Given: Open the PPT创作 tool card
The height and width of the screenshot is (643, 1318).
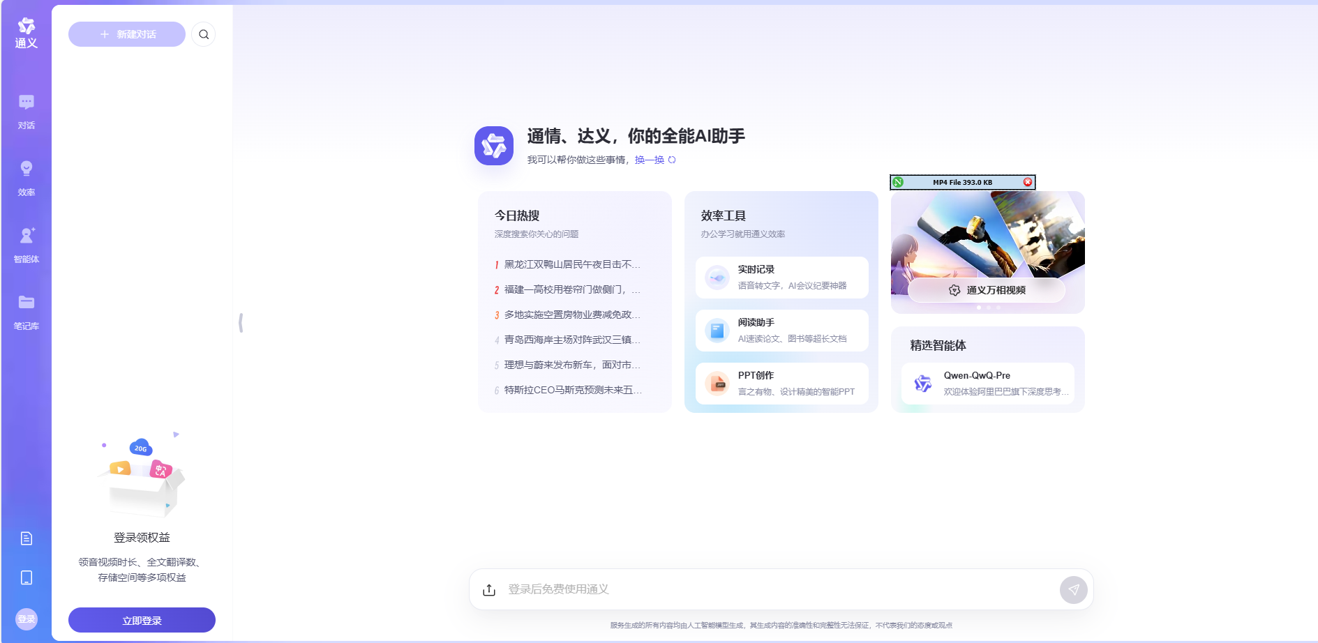Looking at the screenshot, I should point(781,384).
